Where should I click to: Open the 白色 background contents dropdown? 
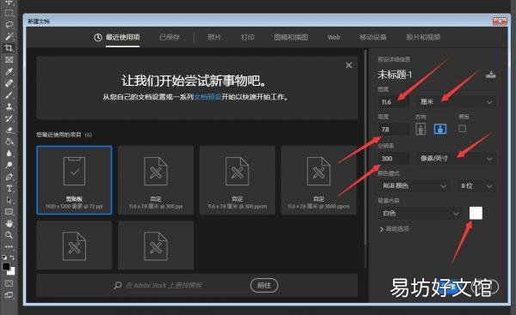[420, 214]
